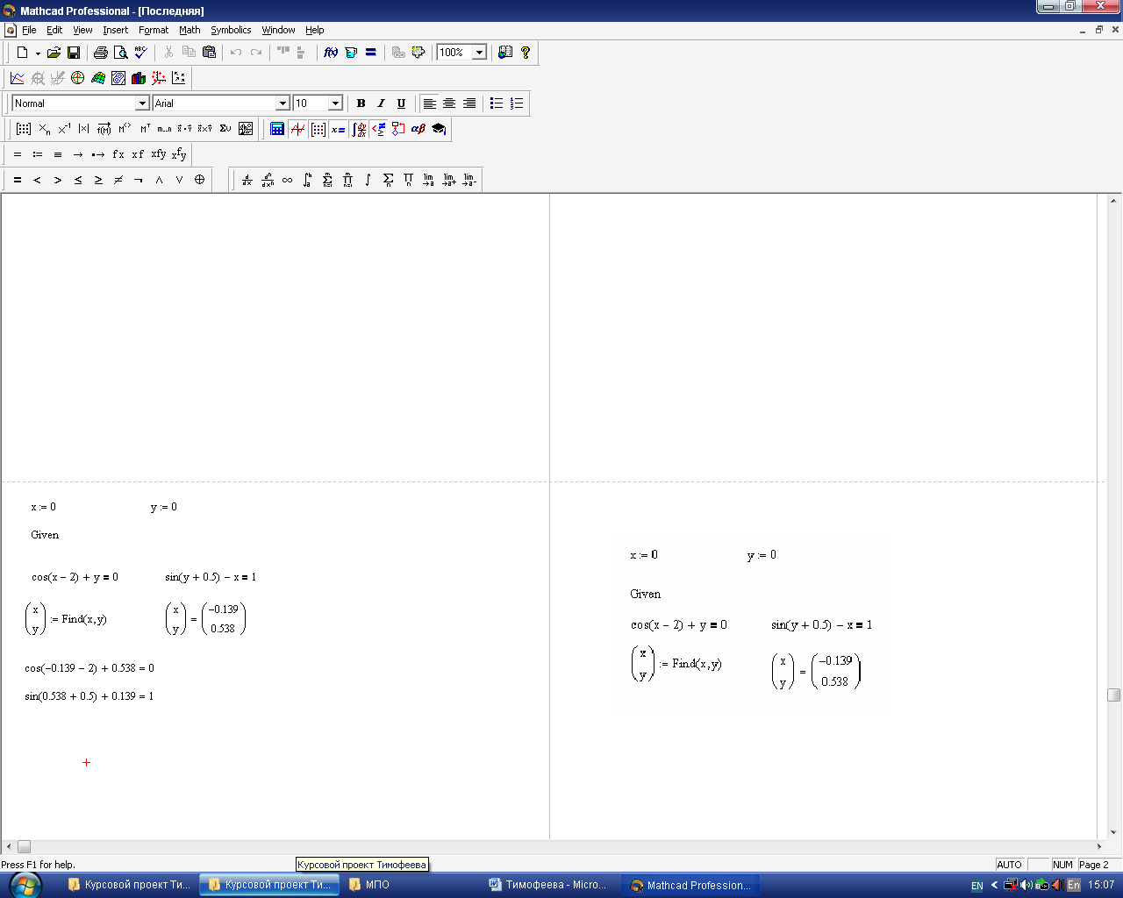Toggle the Calculus toolbar button
Screen dimensions: 1123x898
[x=358, y=129]
